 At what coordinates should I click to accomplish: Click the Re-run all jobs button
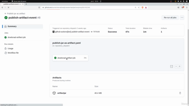[170, 18]
